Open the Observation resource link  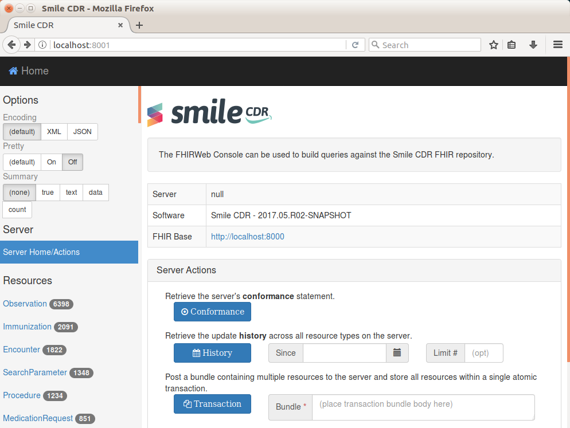(x=25, y=304)
